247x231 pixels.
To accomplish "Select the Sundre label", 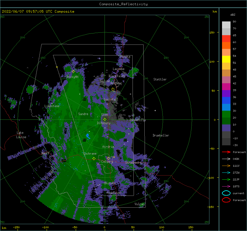I will click(x=83, y=114).
